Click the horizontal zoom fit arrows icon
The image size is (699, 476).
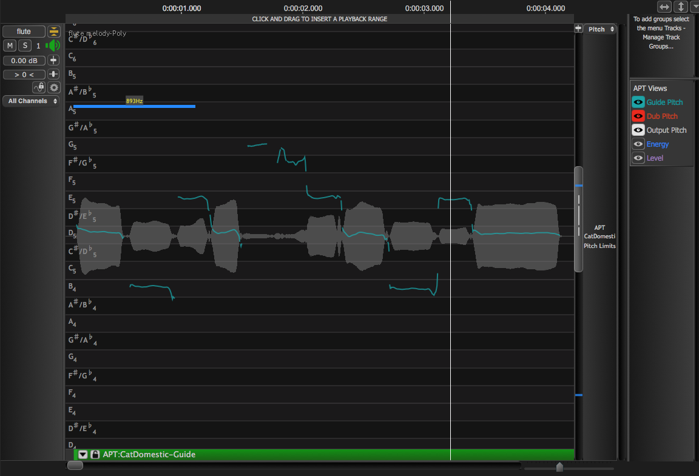[664, 7]
